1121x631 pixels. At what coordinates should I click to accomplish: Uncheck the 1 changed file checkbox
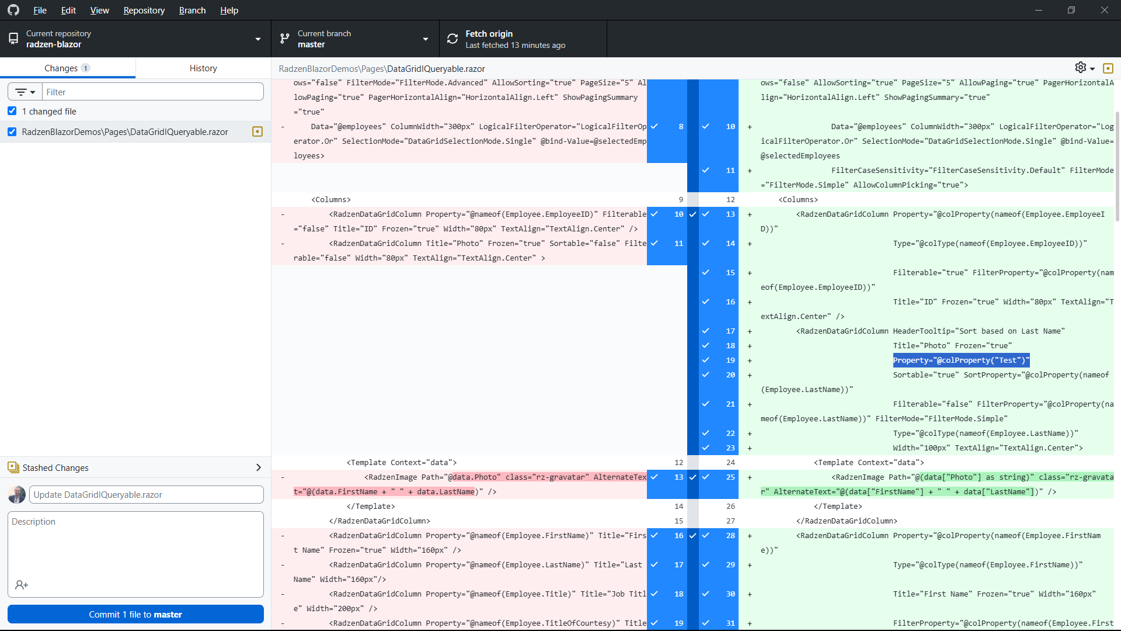click(x=12, y=110)
